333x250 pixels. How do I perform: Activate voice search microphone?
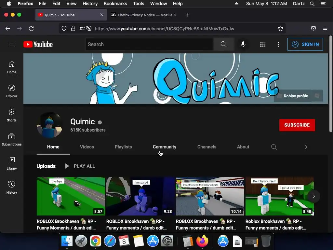click(x=243, y=44)
